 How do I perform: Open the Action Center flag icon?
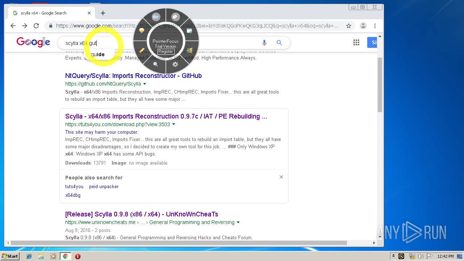(429, 256)
